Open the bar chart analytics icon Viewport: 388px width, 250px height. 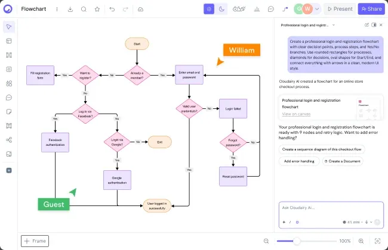[x=257, y=9]
